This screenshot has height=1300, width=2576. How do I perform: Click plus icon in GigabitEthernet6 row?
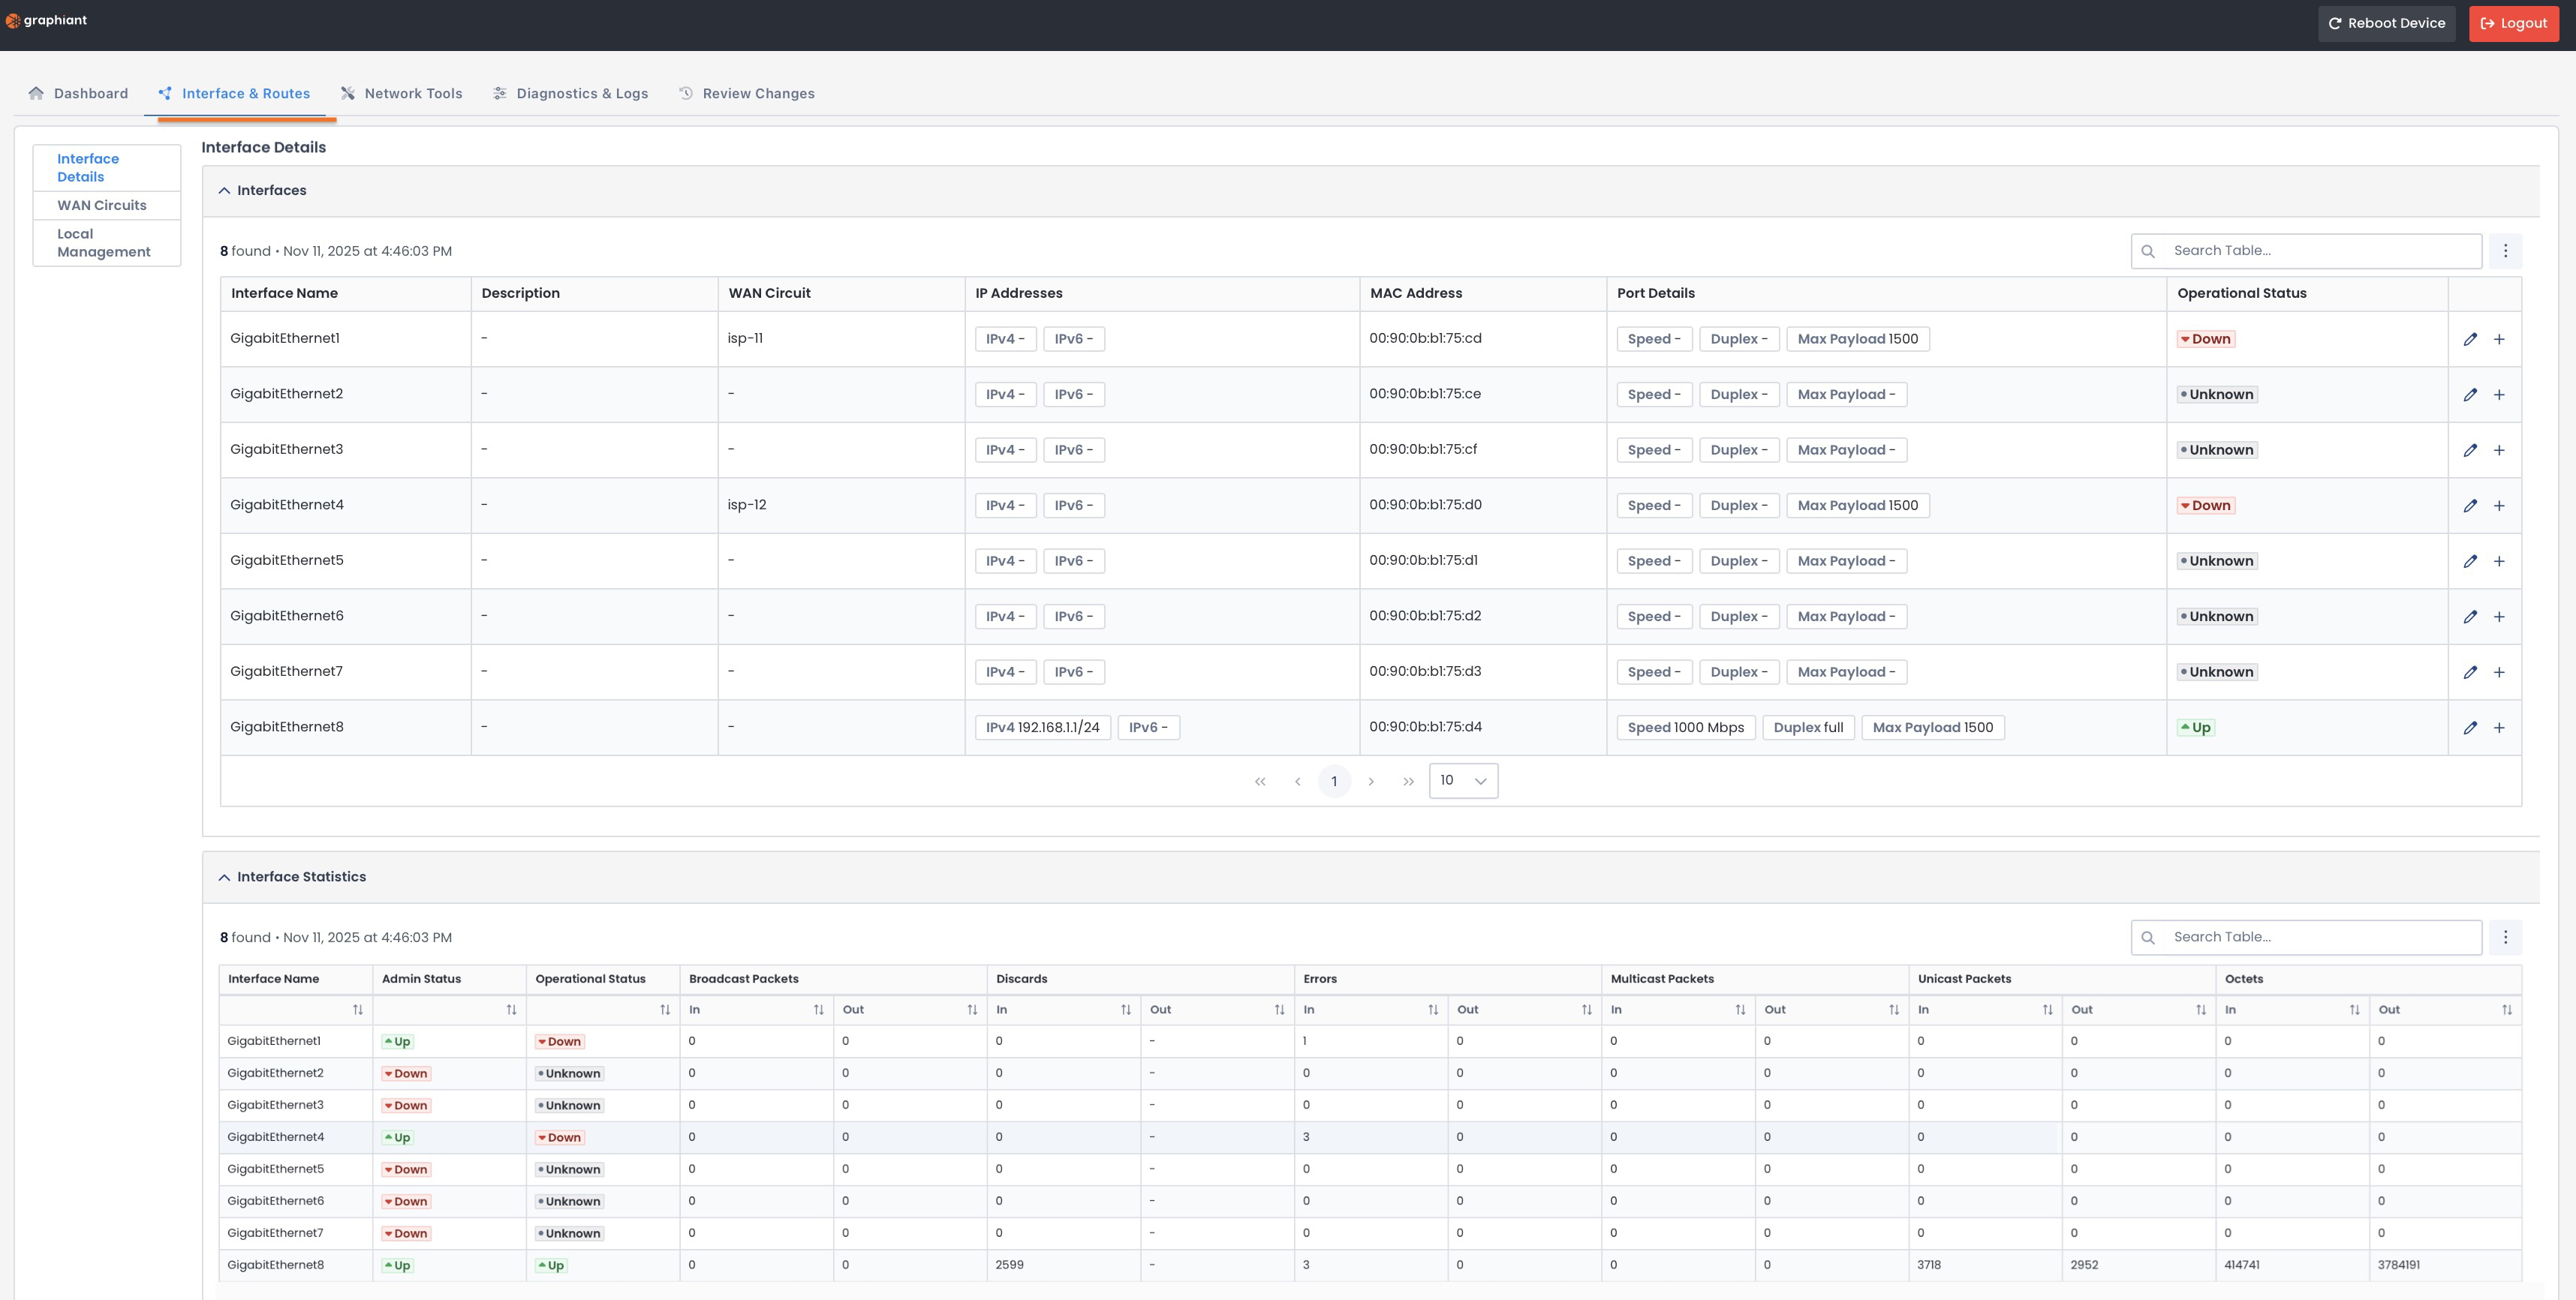(2499, 617)
